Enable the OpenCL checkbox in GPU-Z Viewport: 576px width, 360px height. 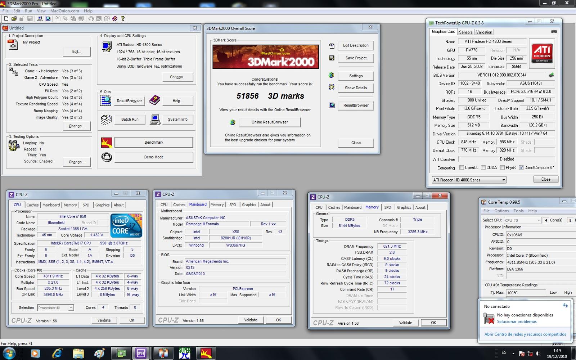(x=462, y=168)
